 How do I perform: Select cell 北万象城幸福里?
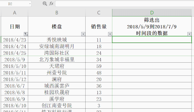(x=57, y=59)
